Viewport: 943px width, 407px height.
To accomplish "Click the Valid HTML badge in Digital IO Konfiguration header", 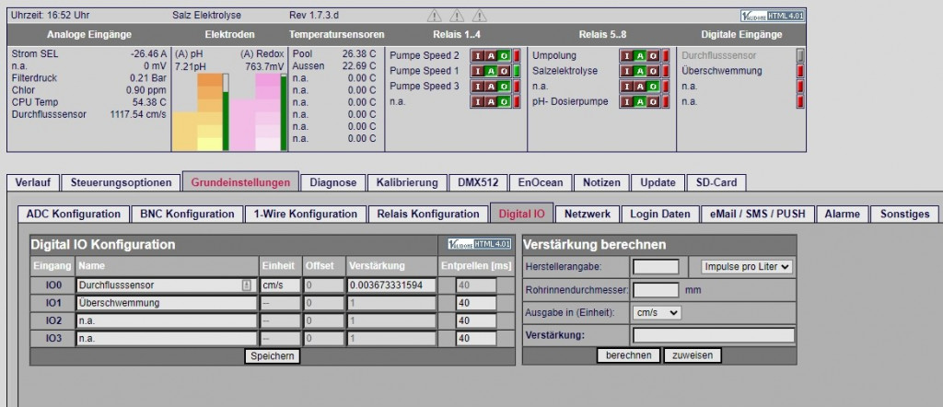I will 479,244.
